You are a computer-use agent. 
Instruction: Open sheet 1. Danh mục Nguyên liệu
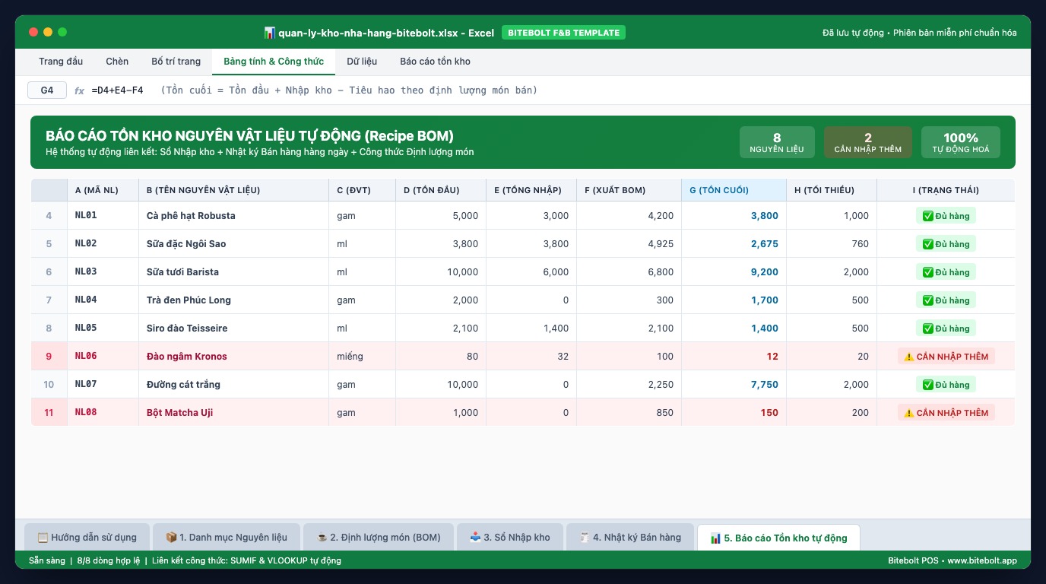click(227, 537)
